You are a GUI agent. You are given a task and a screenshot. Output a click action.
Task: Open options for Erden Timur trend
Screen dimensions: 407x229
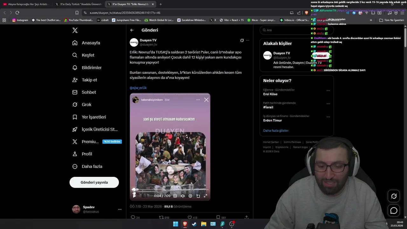click(x=328, y=117)
